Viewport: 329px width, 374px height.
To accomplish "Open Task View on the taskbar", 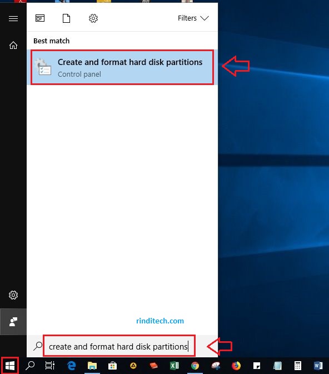I will [50, 366].
